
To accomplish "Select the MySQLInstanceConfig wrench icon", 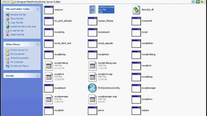I will point(92,88).
